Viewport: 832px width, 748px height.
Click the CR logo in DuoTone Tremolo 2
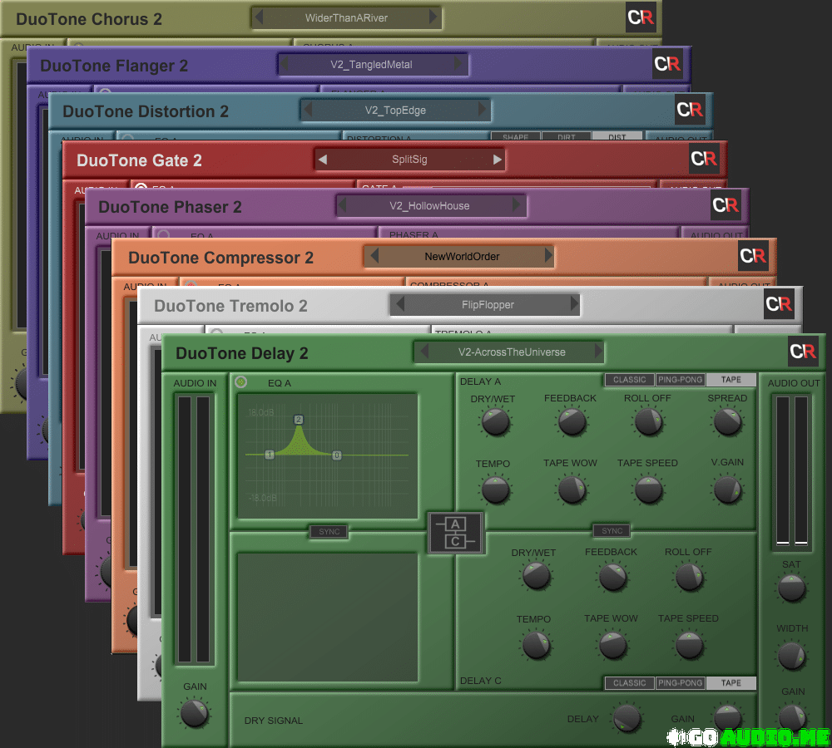[779, 303]
